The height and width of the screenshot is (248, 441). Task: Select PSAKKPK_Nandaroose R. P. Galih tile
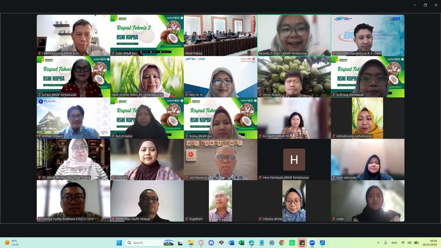[x=368, y=35]
